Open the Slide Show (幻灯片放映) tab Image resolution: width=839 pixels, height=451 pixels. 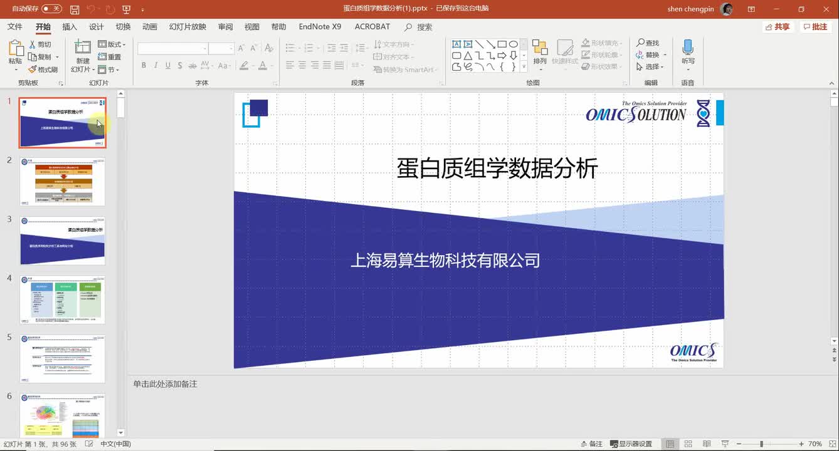[x=187, y=27]
